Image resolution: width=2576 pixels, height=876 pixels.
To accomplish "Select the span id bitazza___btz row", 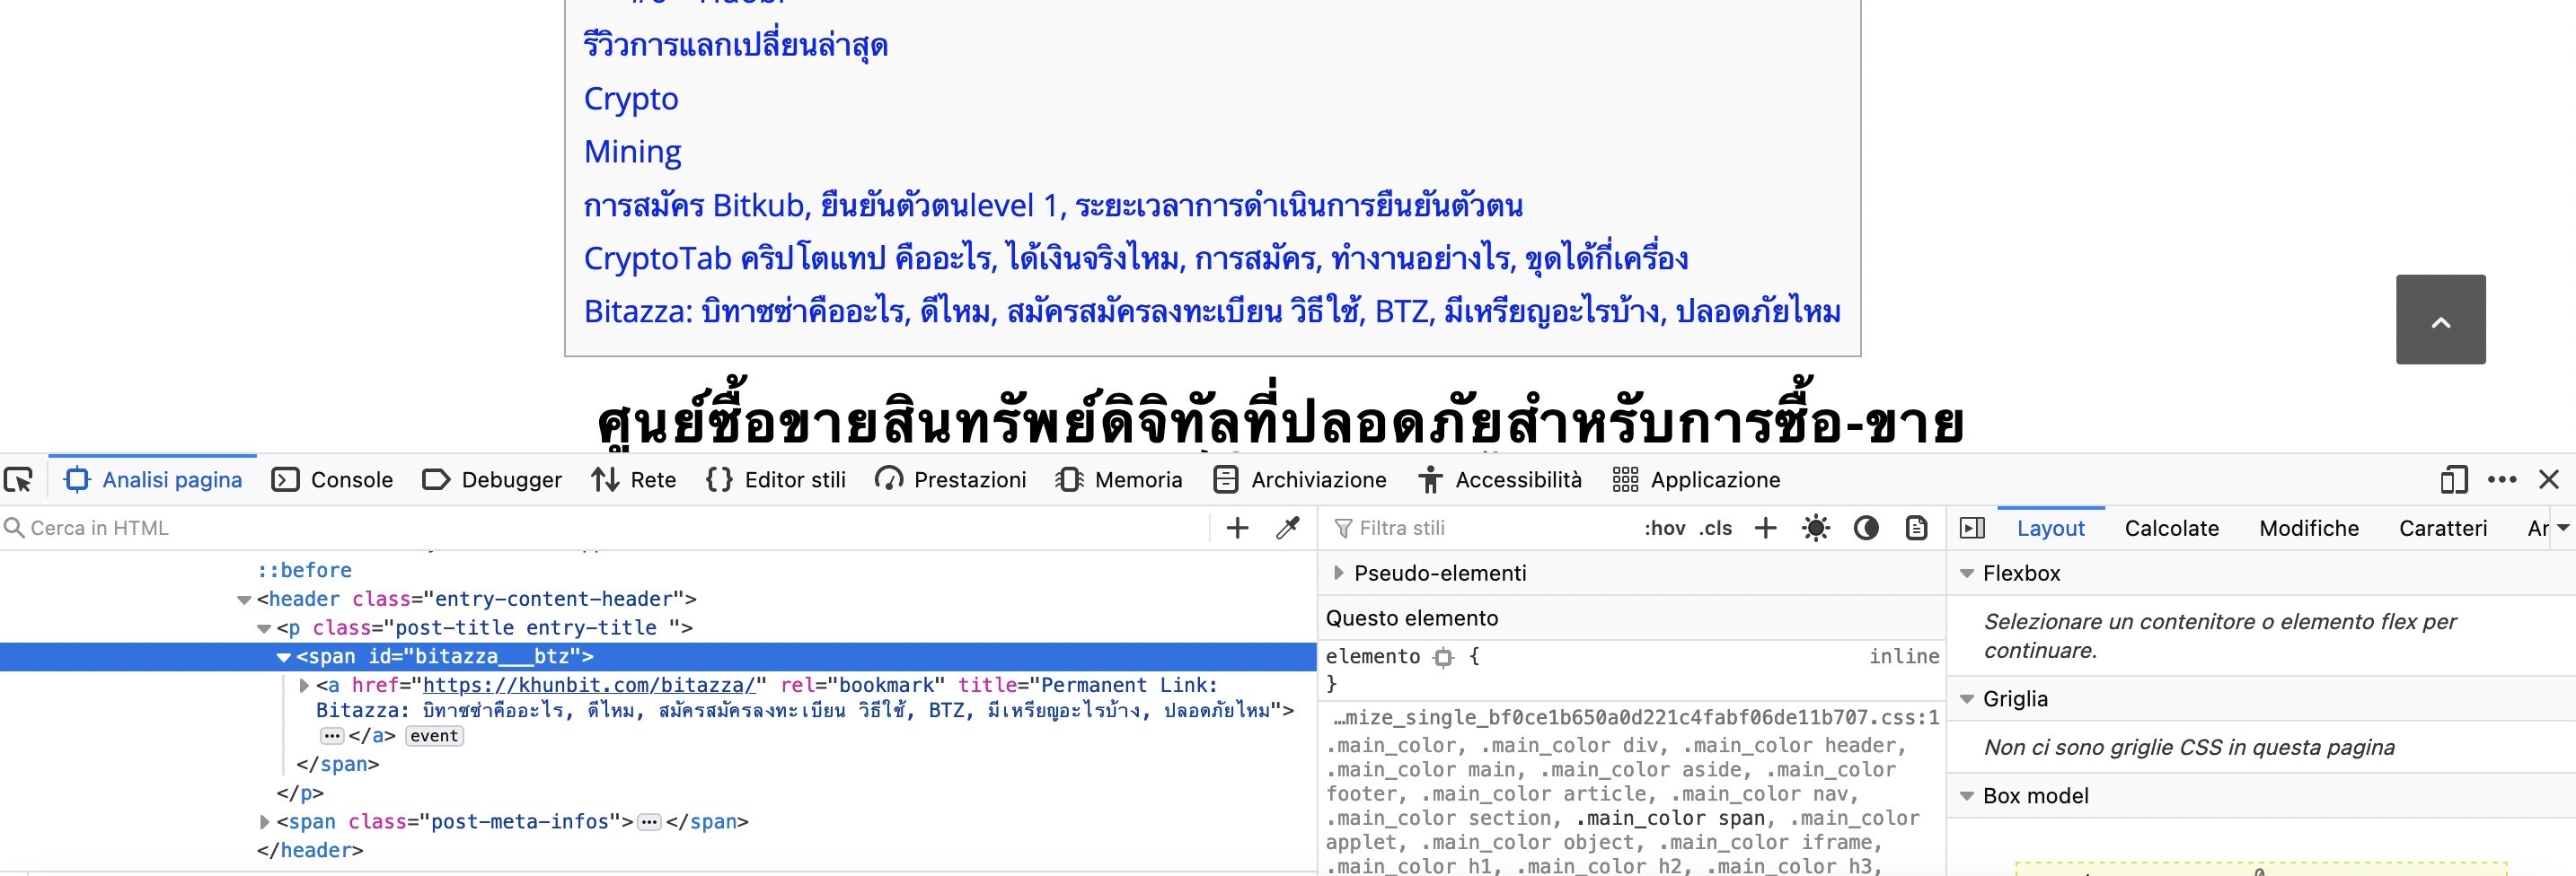I will [658, 657].
